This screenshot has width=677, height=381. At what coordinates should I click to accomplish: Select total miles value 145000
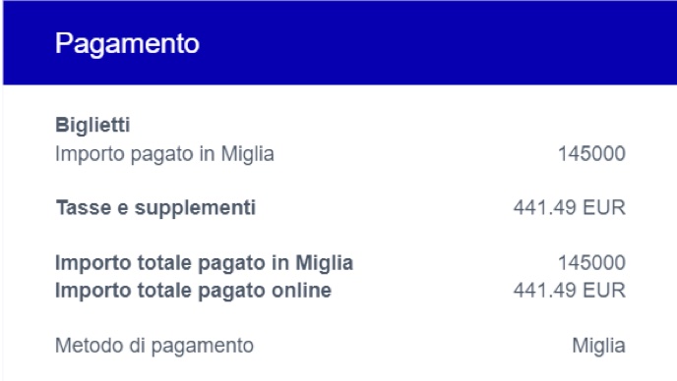tap(591, 263)
